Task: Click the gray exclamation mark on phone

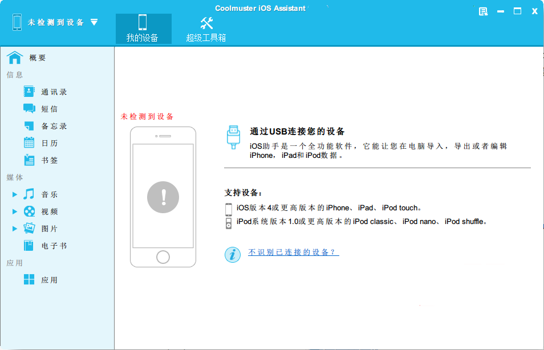Action: (x=163, y=197)
